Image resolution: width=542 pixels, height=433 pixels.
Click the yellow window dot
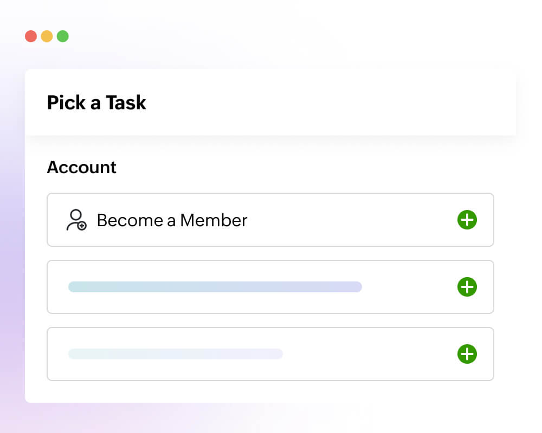(47, 36)
